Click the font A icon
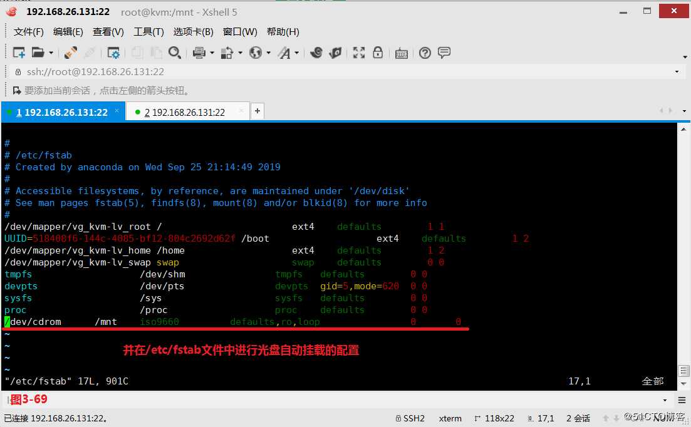This screenshot has height=427, width=691. [x=284, y=53]
